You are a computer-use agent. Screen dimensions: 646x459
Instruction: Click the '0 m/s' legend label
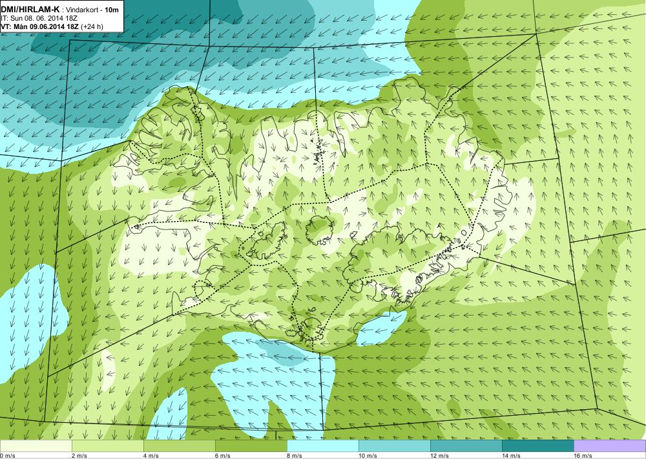8,456
